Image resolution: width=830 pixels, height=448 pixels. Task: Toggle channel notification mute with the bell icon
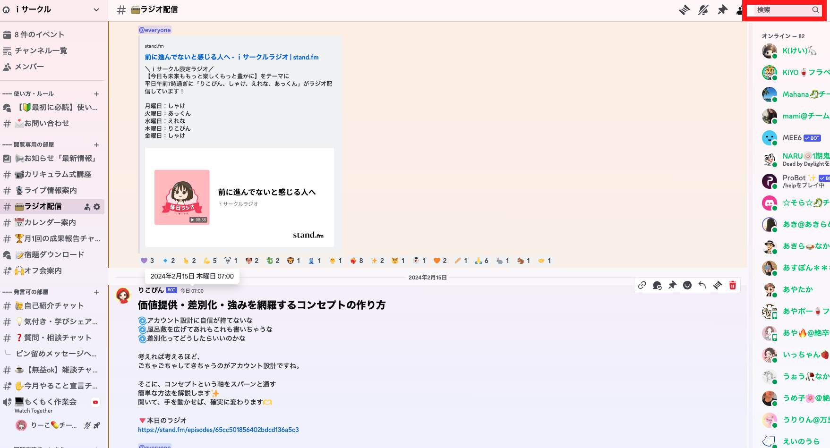[703, 9]
